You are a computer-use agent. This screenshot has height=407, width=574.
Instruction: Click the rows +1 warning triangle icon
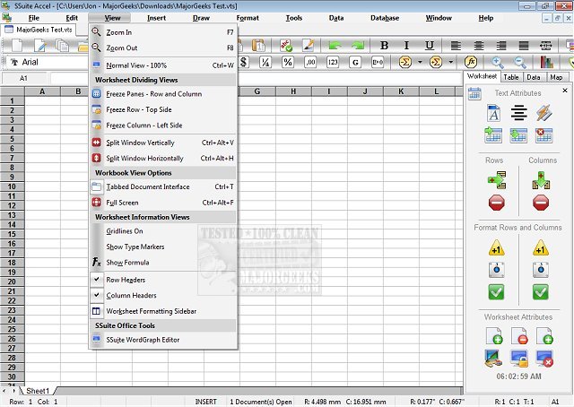[x=496, y=247]
